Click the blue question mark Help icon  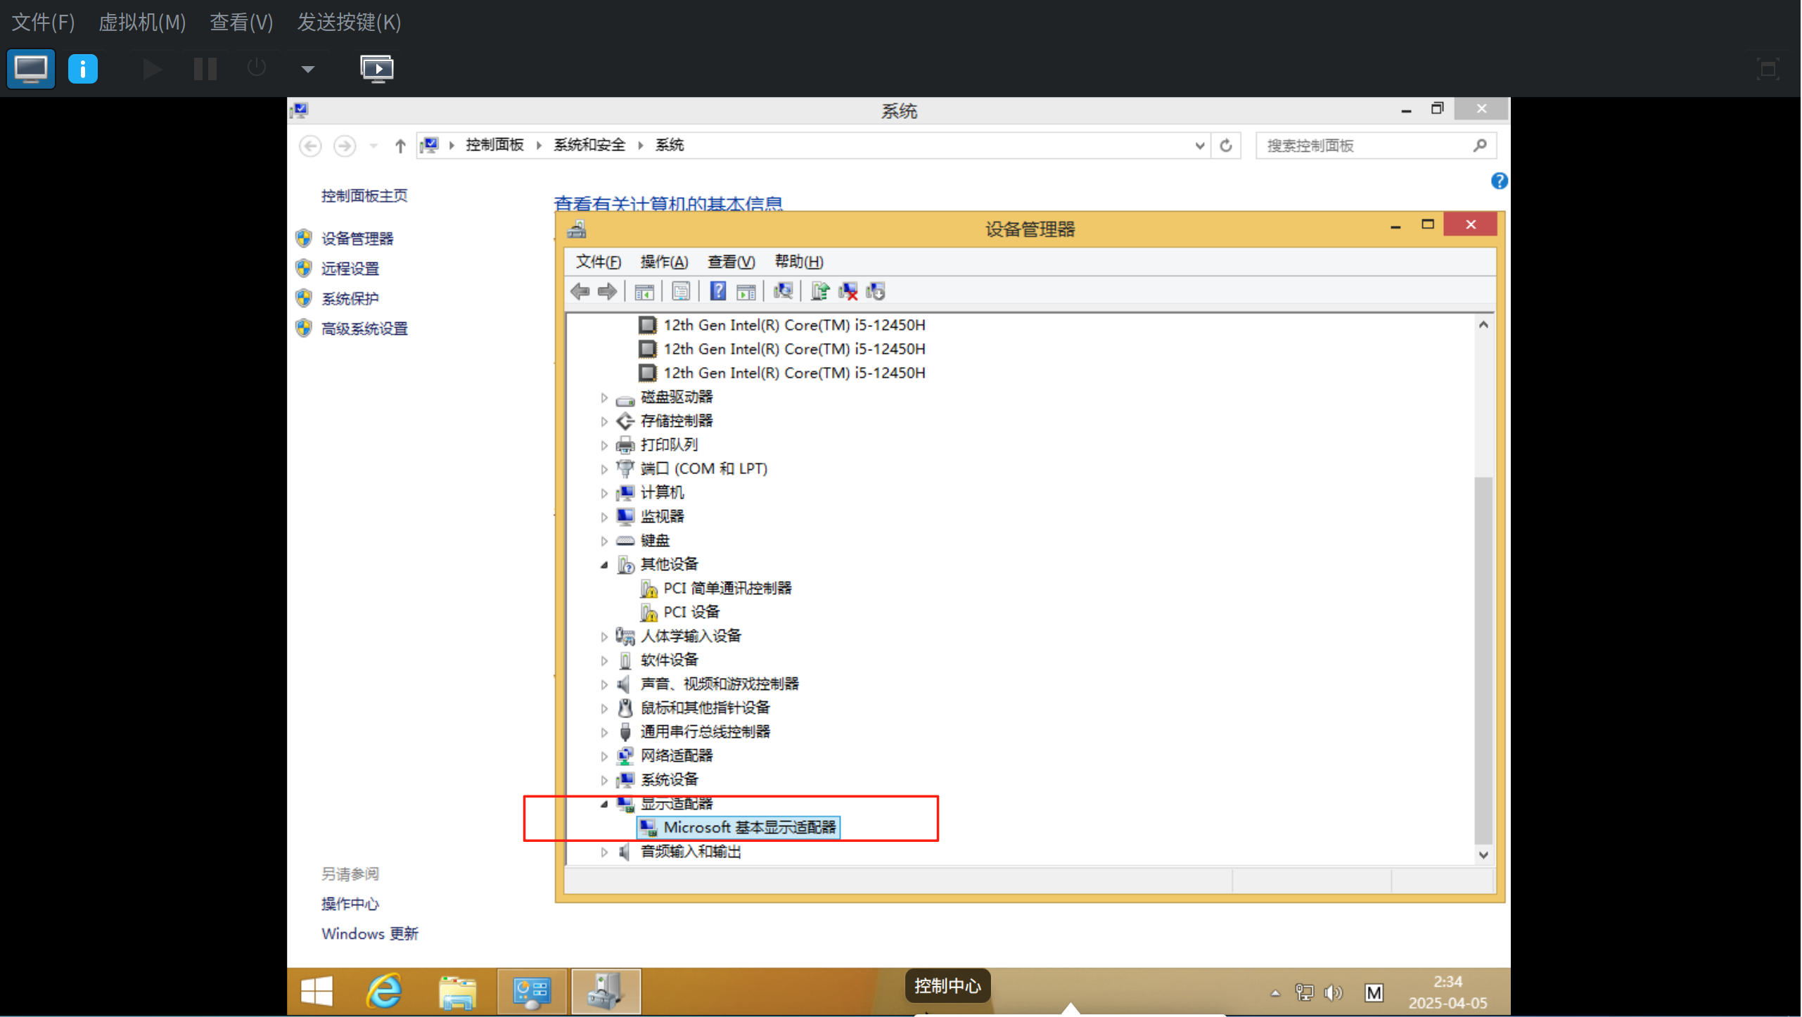coord(717,291)
